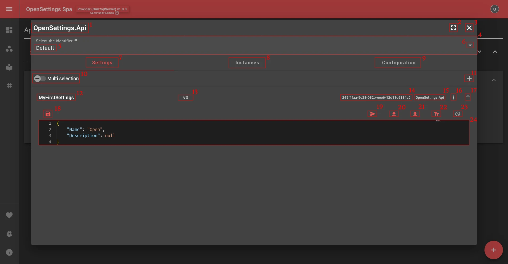
Task: Save the MyFirstSettings JSON
Action: pyautogui.click(x=48, y=114)
